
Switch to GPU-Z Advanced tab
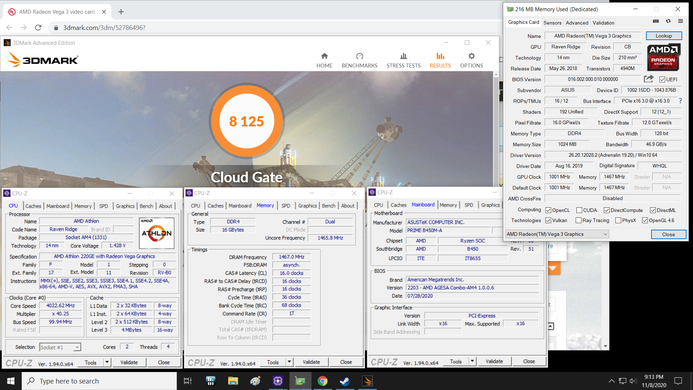click(x=577, y=23)
